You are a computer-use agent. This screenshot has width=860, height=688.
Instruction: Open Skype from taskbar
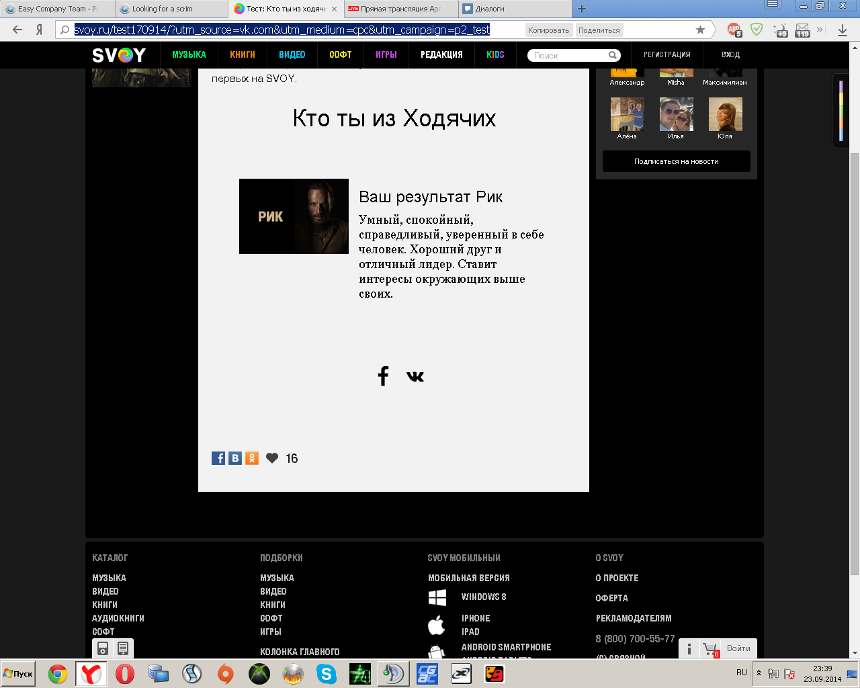327,674
